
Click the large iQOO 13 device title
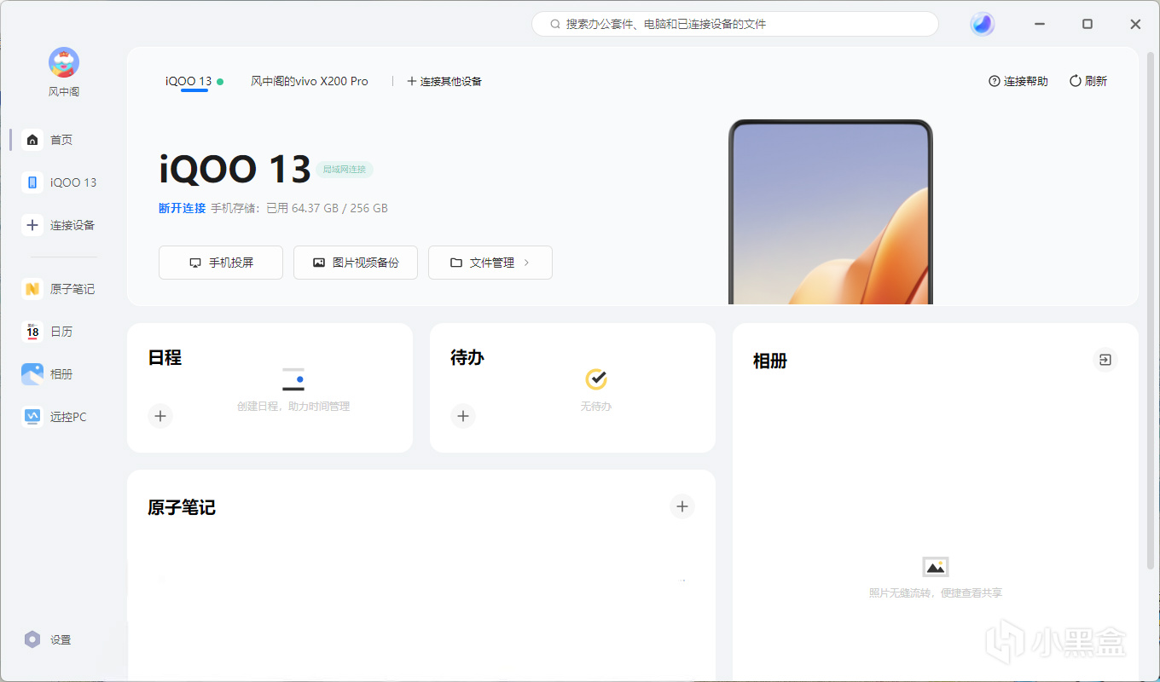(x=235, y=170)
